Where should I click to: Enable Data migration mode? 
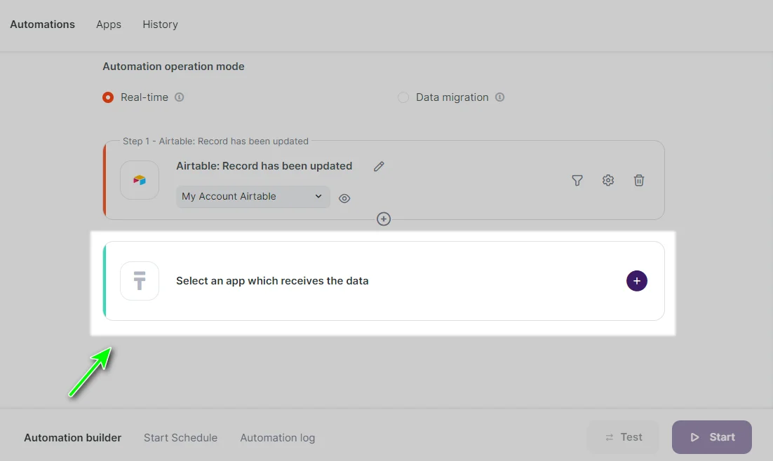403,97
